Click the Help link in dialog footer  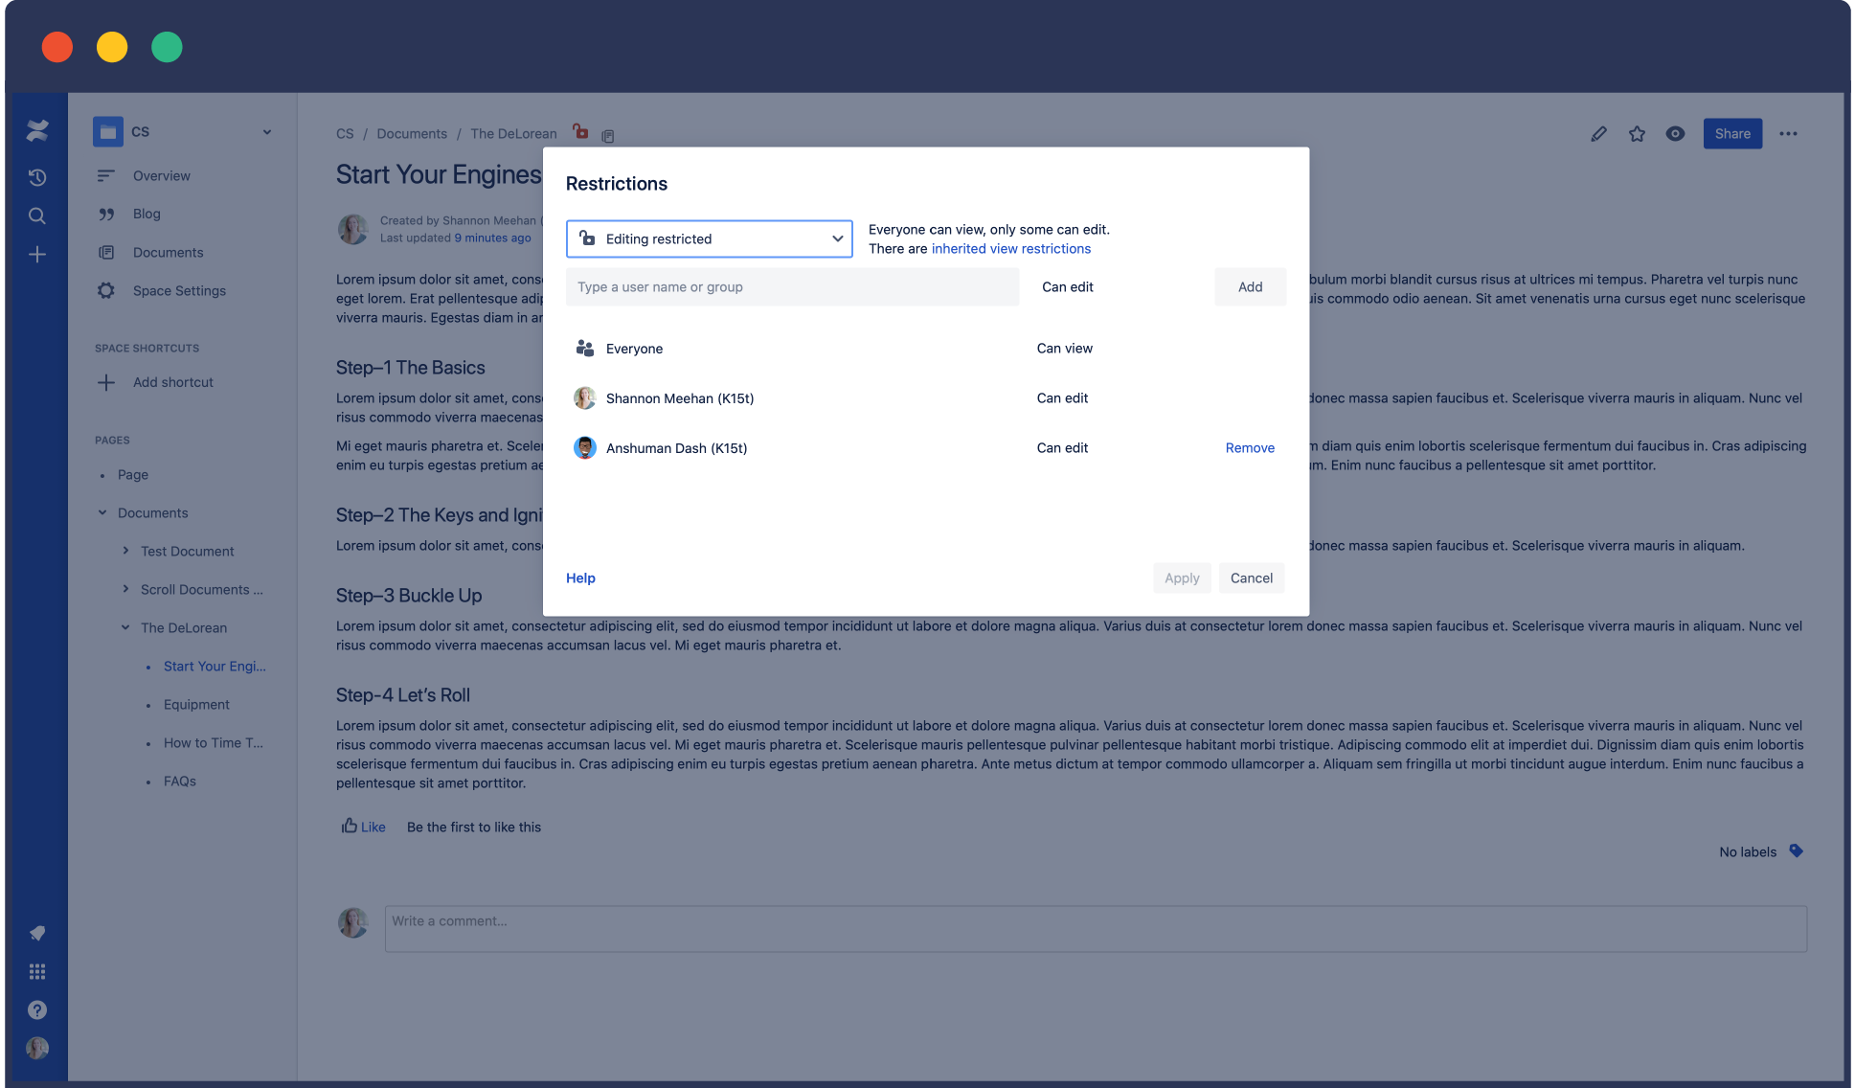(580, 578)
